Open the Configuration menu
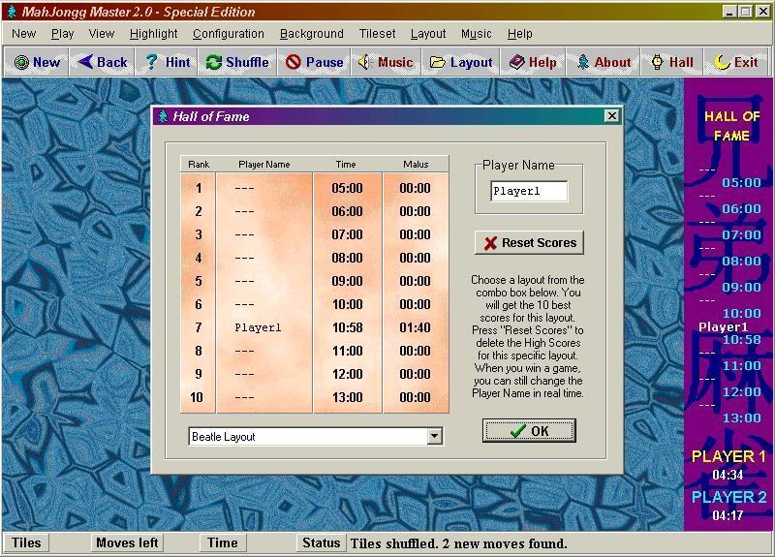 (229, 34)
